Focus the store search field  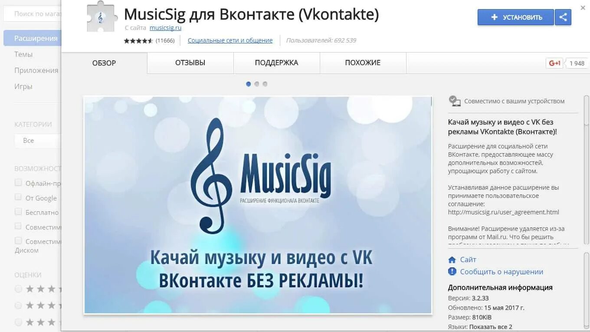(x=33, y=14)
